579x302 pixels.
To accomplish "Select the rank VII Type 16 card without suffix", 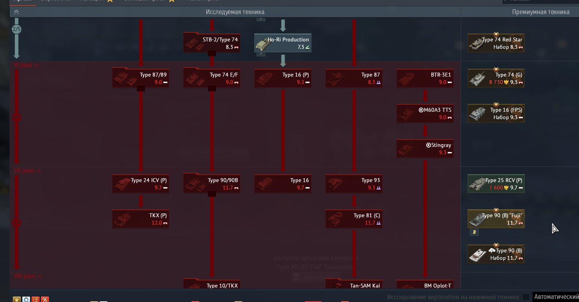I will (283, 184).
